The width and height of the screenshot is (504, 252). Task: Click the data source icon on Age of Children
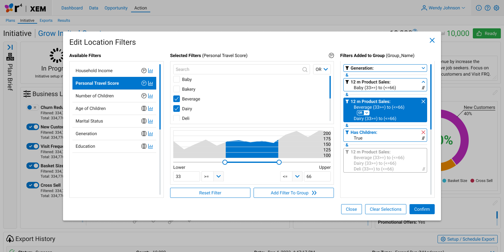(144, 108)
